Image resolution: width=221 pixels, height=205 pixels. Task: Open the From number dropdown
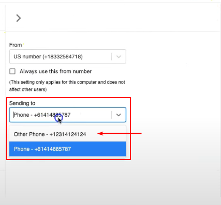point(68,57)
